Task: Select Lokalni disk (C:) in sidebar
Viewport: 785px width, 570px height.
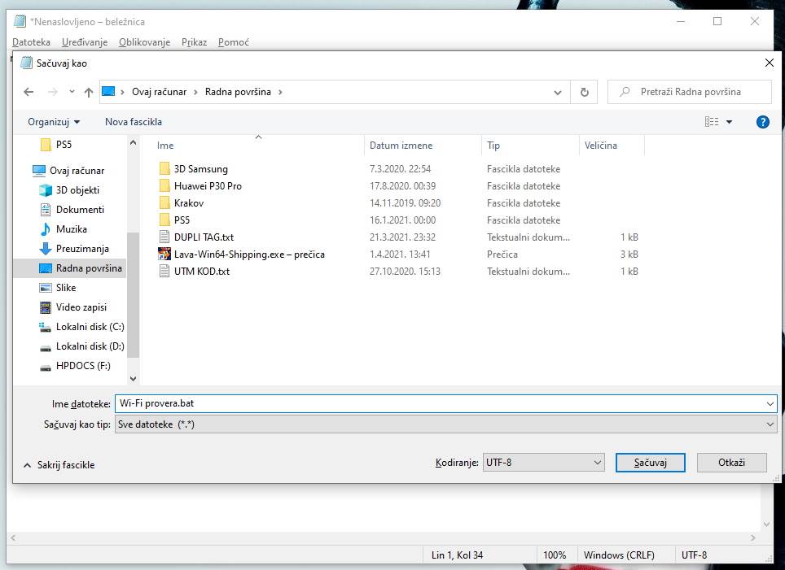Action: click(x=90, y=327)
